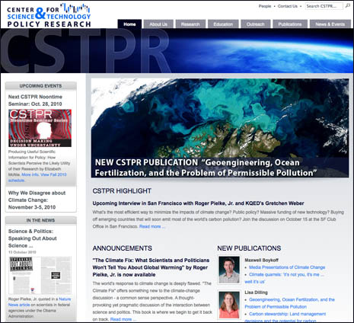Open Climate quarrels publication link
Viewport: 354px width, 323px height.
(284, 278)
